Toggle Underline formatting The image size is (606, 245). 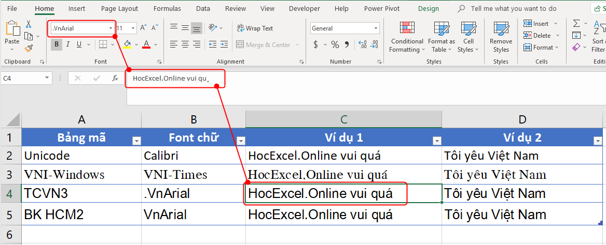pos(79,44)
